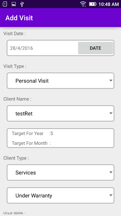Screen dimensions: 121x216
Task: Open the Under Warranty dropdown
Action: coord(60,195)
